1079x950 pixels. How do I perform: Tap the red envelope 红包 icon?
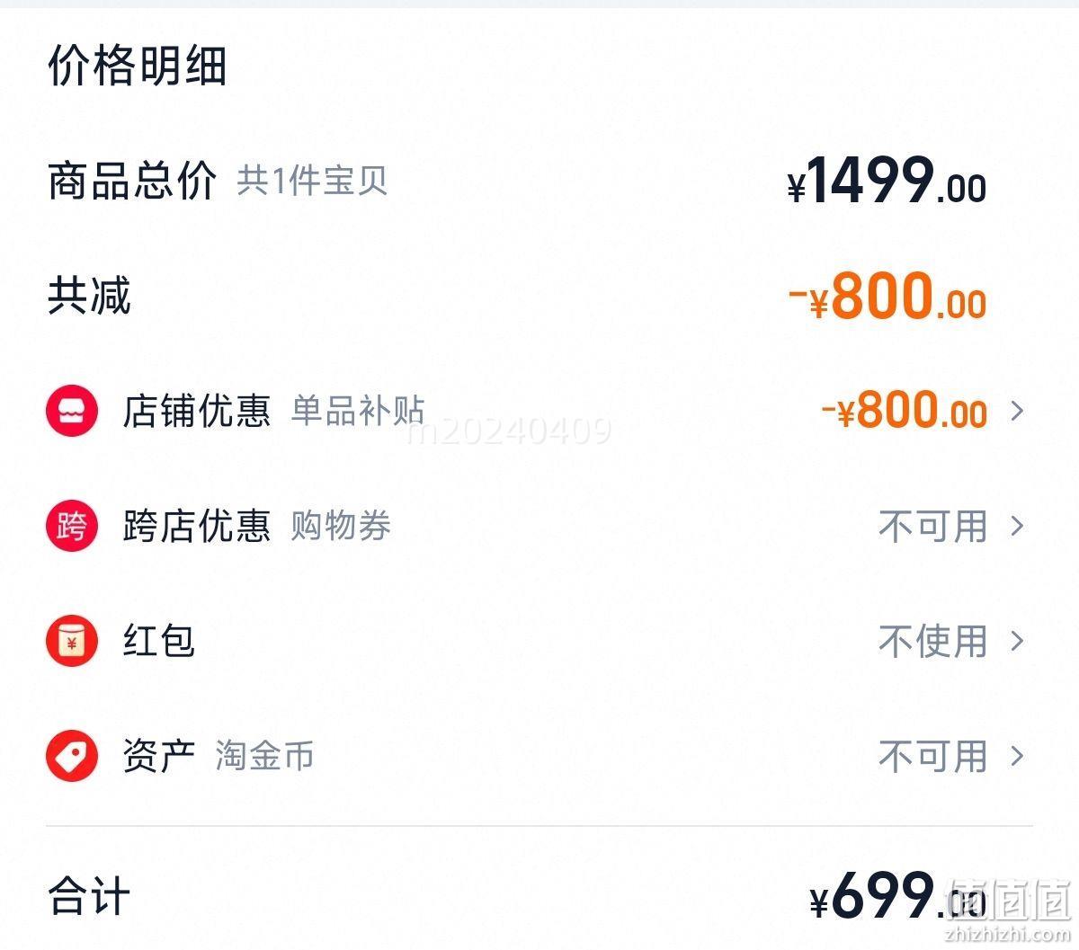tap(72, 641)
